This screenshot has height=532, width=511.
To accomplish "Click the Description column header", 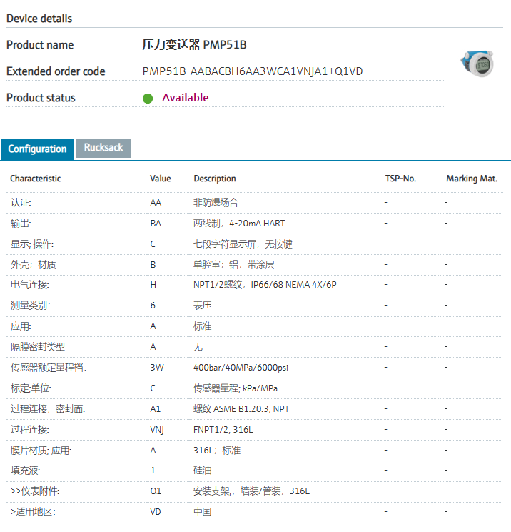I will point(215,179).
